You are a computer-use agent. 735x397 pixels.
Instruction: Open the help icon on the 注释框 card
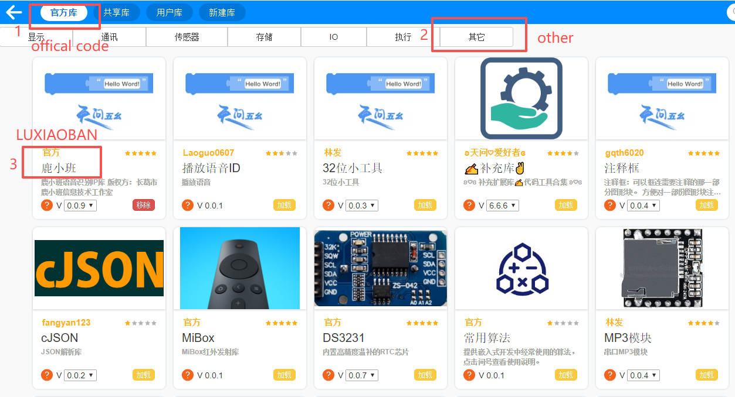609,206
